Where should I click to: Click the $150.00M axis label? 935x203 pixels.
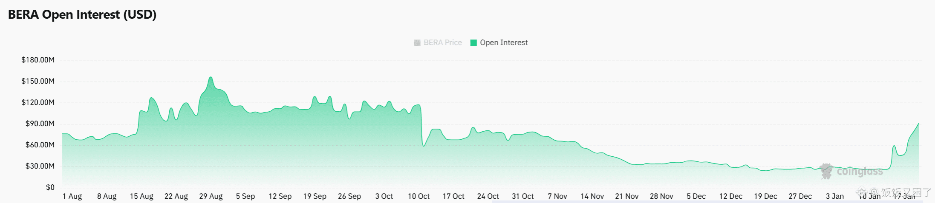pyautogui.click(x=38, y=81)
